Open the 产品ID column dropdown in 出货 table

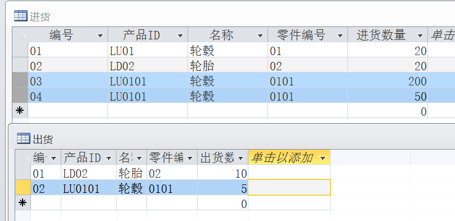pos(109,158)
